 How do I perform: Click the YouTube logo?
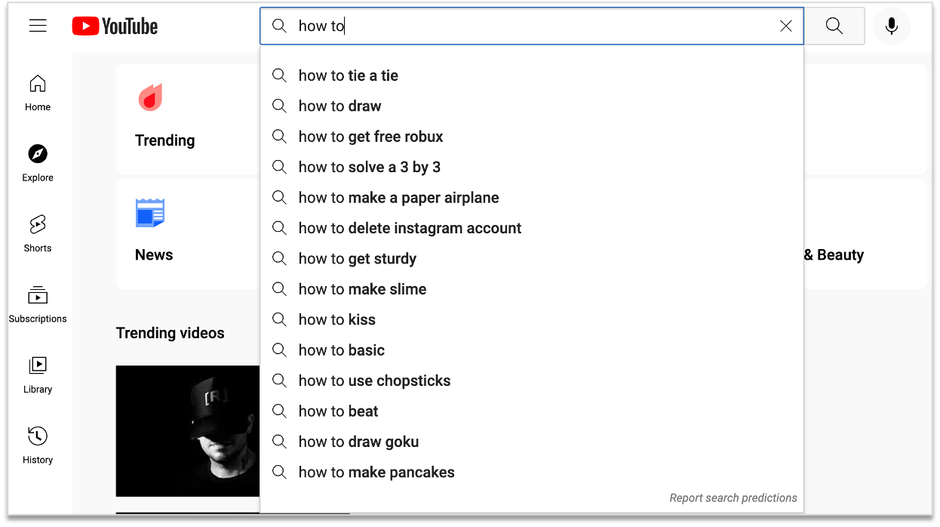point(115,26)
